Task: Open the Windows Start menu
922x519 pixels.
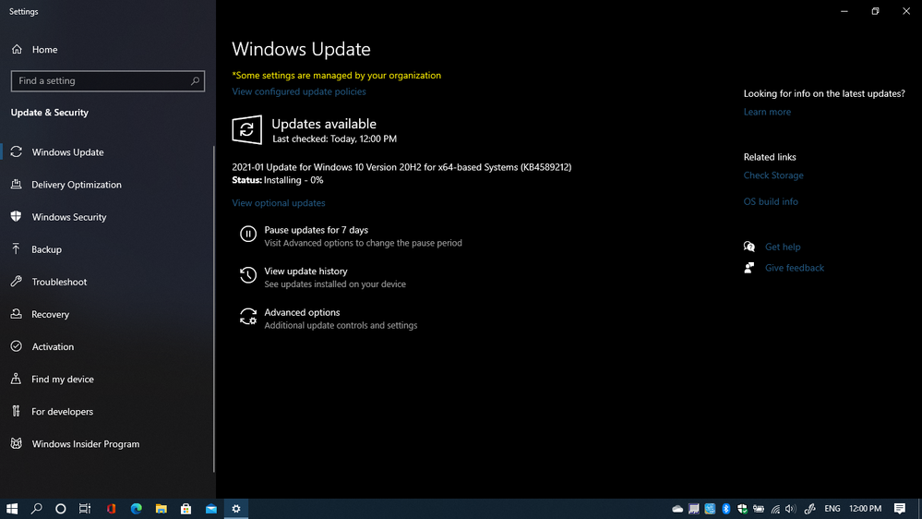Action: point(12,509)
